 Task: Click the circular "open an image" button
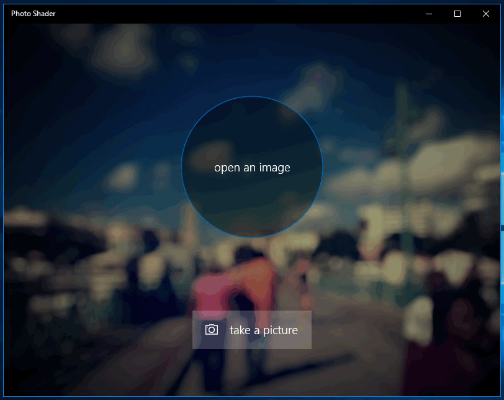click(252, 167)
